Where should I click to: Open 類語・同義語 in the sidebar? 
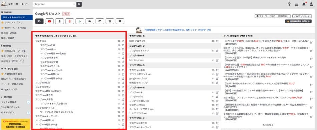[x=8, y=38]
